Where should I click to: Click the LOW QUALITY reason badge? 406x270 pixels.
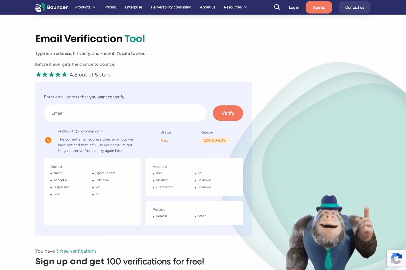click(214, 141)
